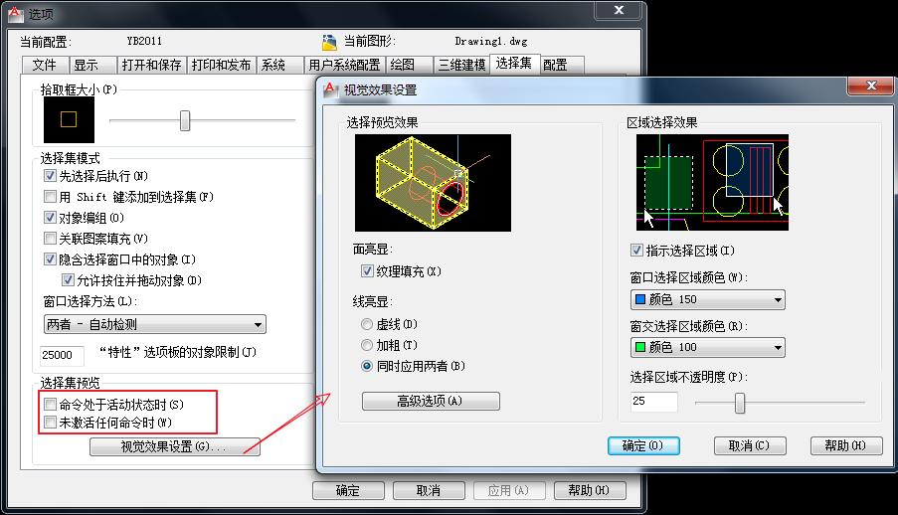Viewport: 898px width, 515px height.
Task: Enable 关联图案填充(V) checkbox
Action: click(50, 238)
